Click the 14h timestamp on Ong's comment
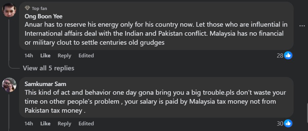The height and width of the screenshot is (131, 308). click(x=29, y=56)
